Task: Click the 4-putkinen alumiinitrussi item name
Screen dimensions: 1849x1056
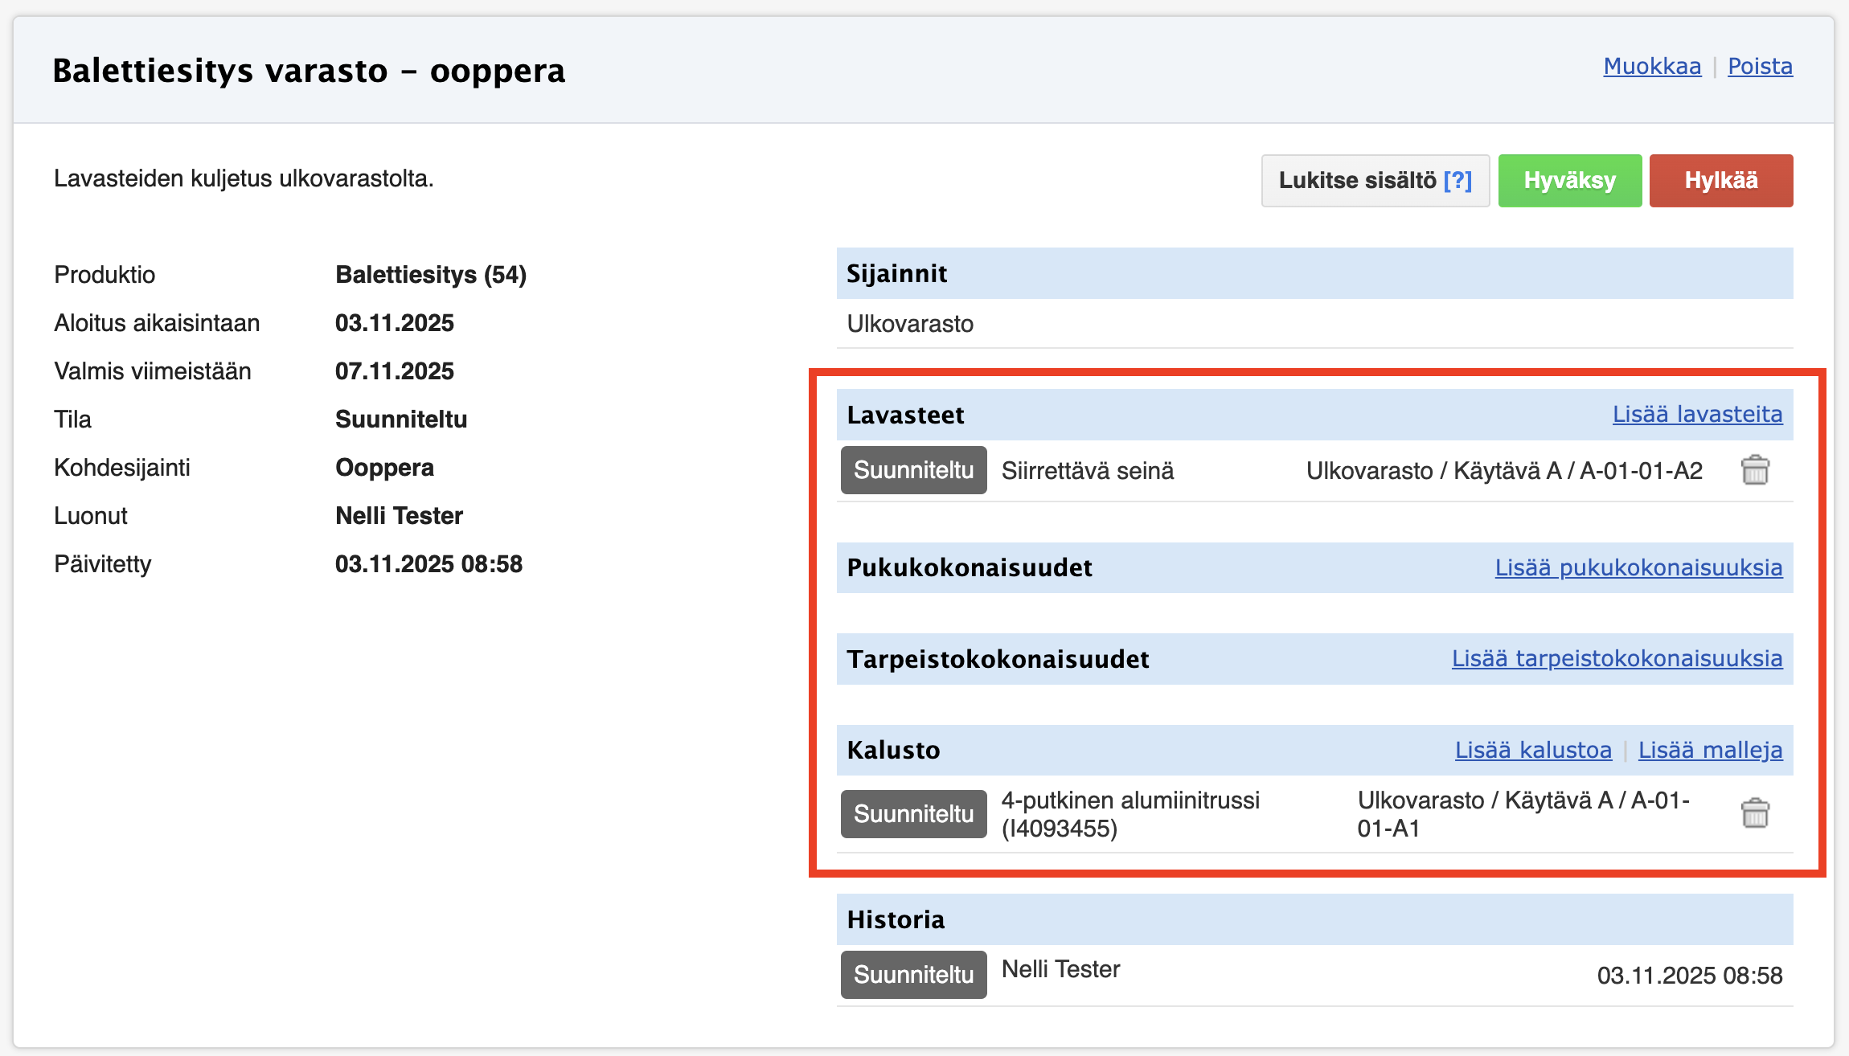Action: pyautogui.click(x=1129, y=813)
